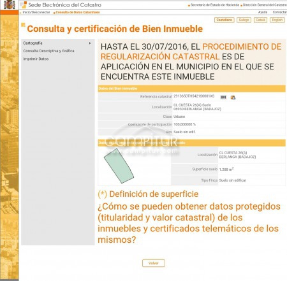This screenshot has height=281, width=287.
Task: Click the participation value 100,000000 %
Action: click(x=184, y=124)
